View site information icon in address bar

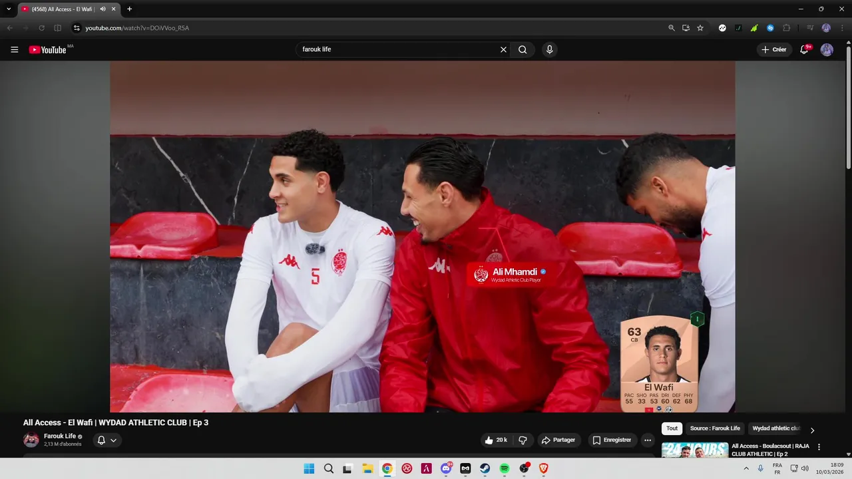[x=77, y=28]
